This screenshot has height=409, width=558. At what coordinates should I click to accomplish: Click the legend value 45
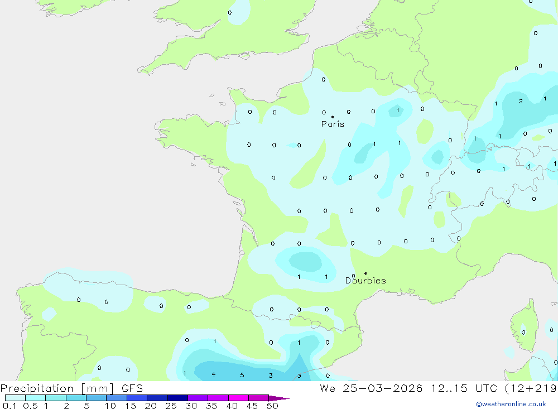(252, 406)
